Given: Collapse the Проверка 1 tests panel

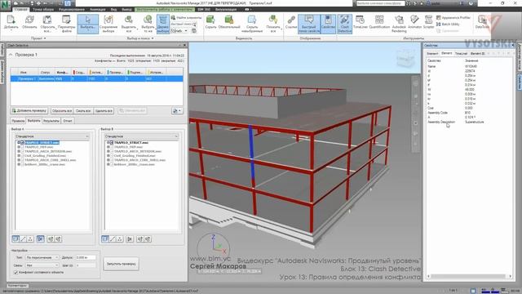Looking at the screenshot, I should tap(11, 55).
